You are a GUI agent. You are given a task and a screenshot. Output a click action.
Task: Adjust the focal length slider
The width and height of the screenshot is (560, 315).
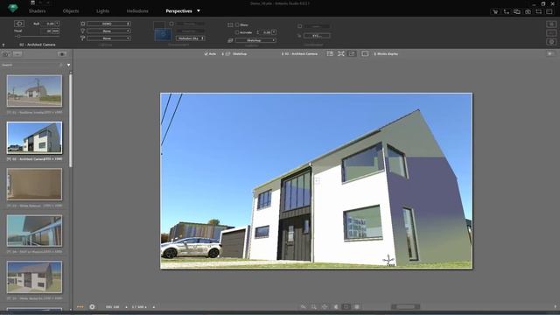37,37
